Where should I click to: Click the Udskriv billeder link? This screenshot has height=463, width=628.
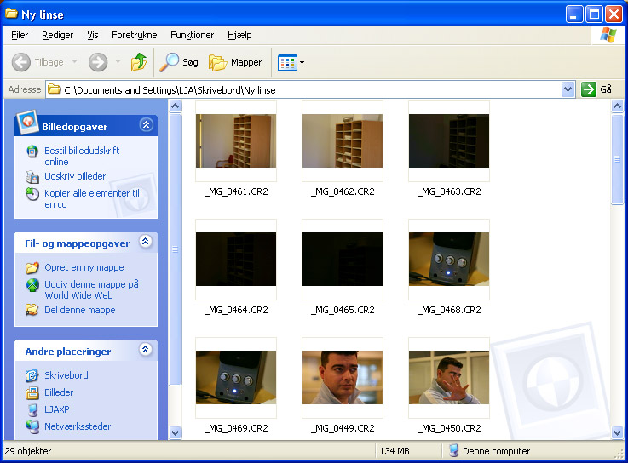[75, 176]
